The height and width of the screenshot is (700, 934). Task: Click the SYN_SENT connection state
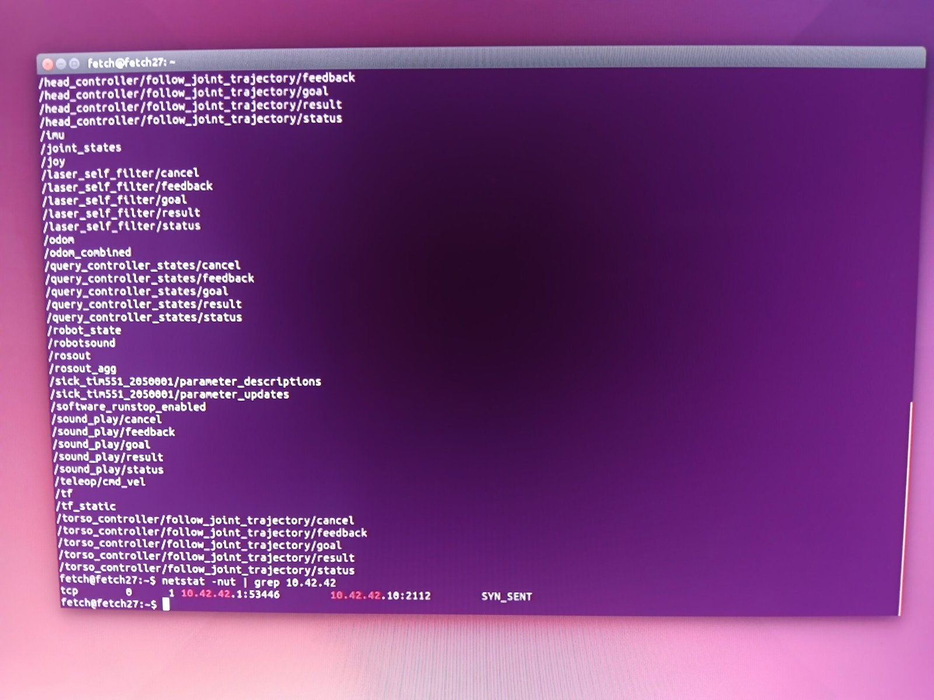point(507,597)
